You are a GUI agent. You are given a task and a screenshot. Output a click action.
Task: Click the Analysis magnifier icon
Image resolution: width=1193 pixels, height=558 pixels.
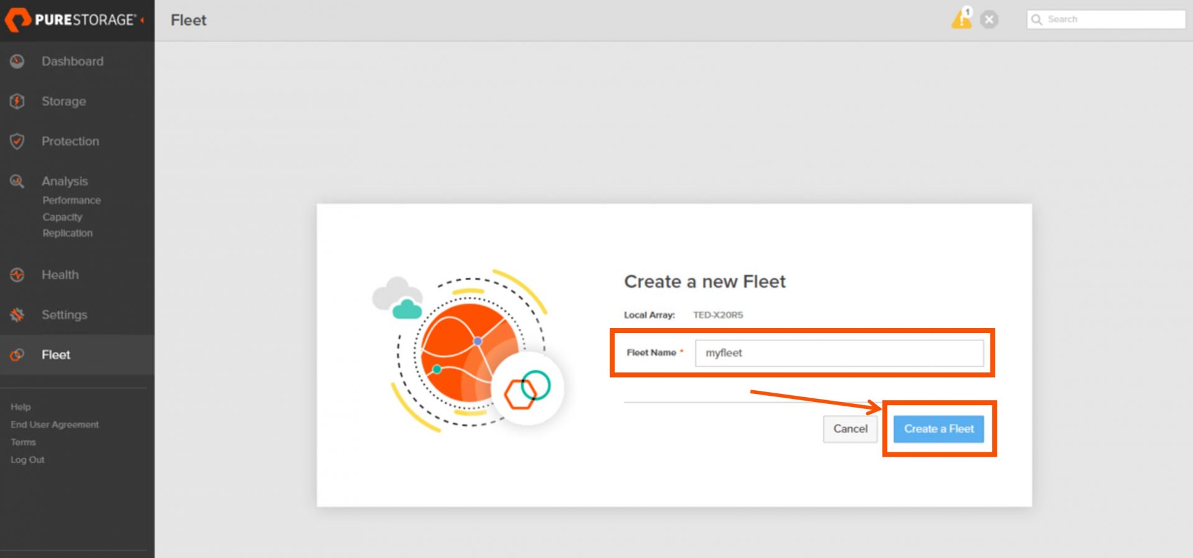click(17, 181)
